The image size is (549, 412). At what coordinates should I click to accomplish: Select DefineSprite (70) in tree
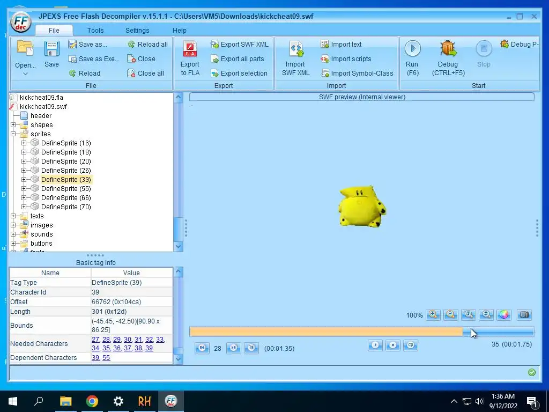click(66, 207)
